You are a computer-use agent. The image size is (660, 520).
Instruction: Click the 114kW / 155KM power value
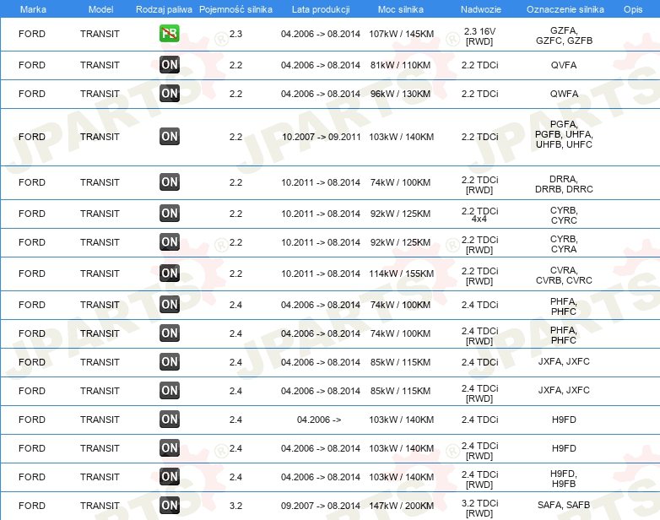coord(401,274)
